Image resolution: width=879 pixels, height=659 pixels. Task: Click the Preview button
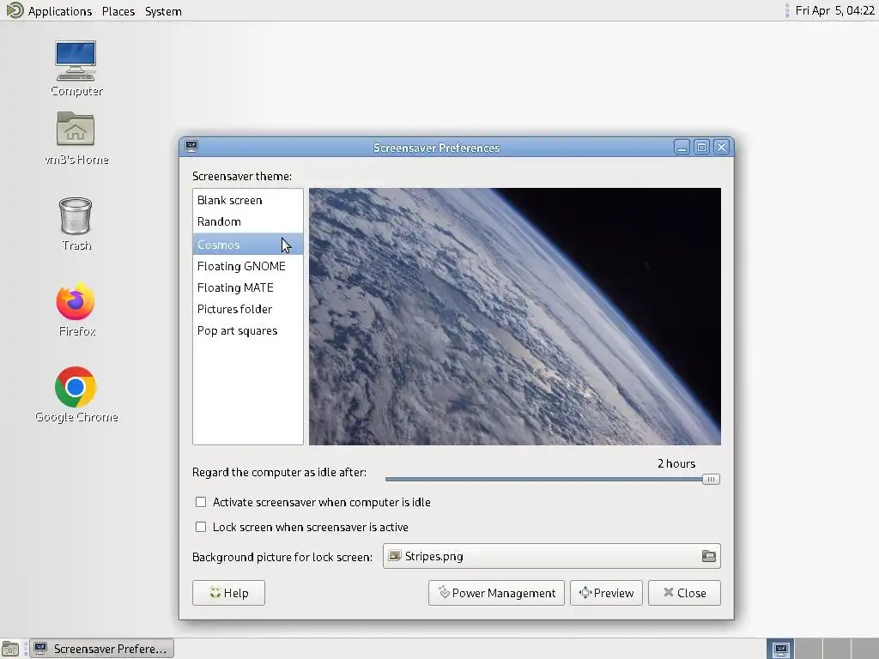(x=606, y=593)
